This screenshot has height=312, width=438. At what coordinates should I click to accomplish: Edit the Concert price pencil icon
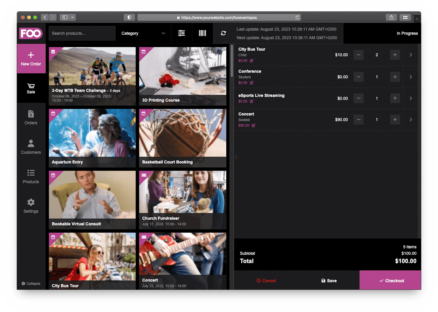coord(253,125)
